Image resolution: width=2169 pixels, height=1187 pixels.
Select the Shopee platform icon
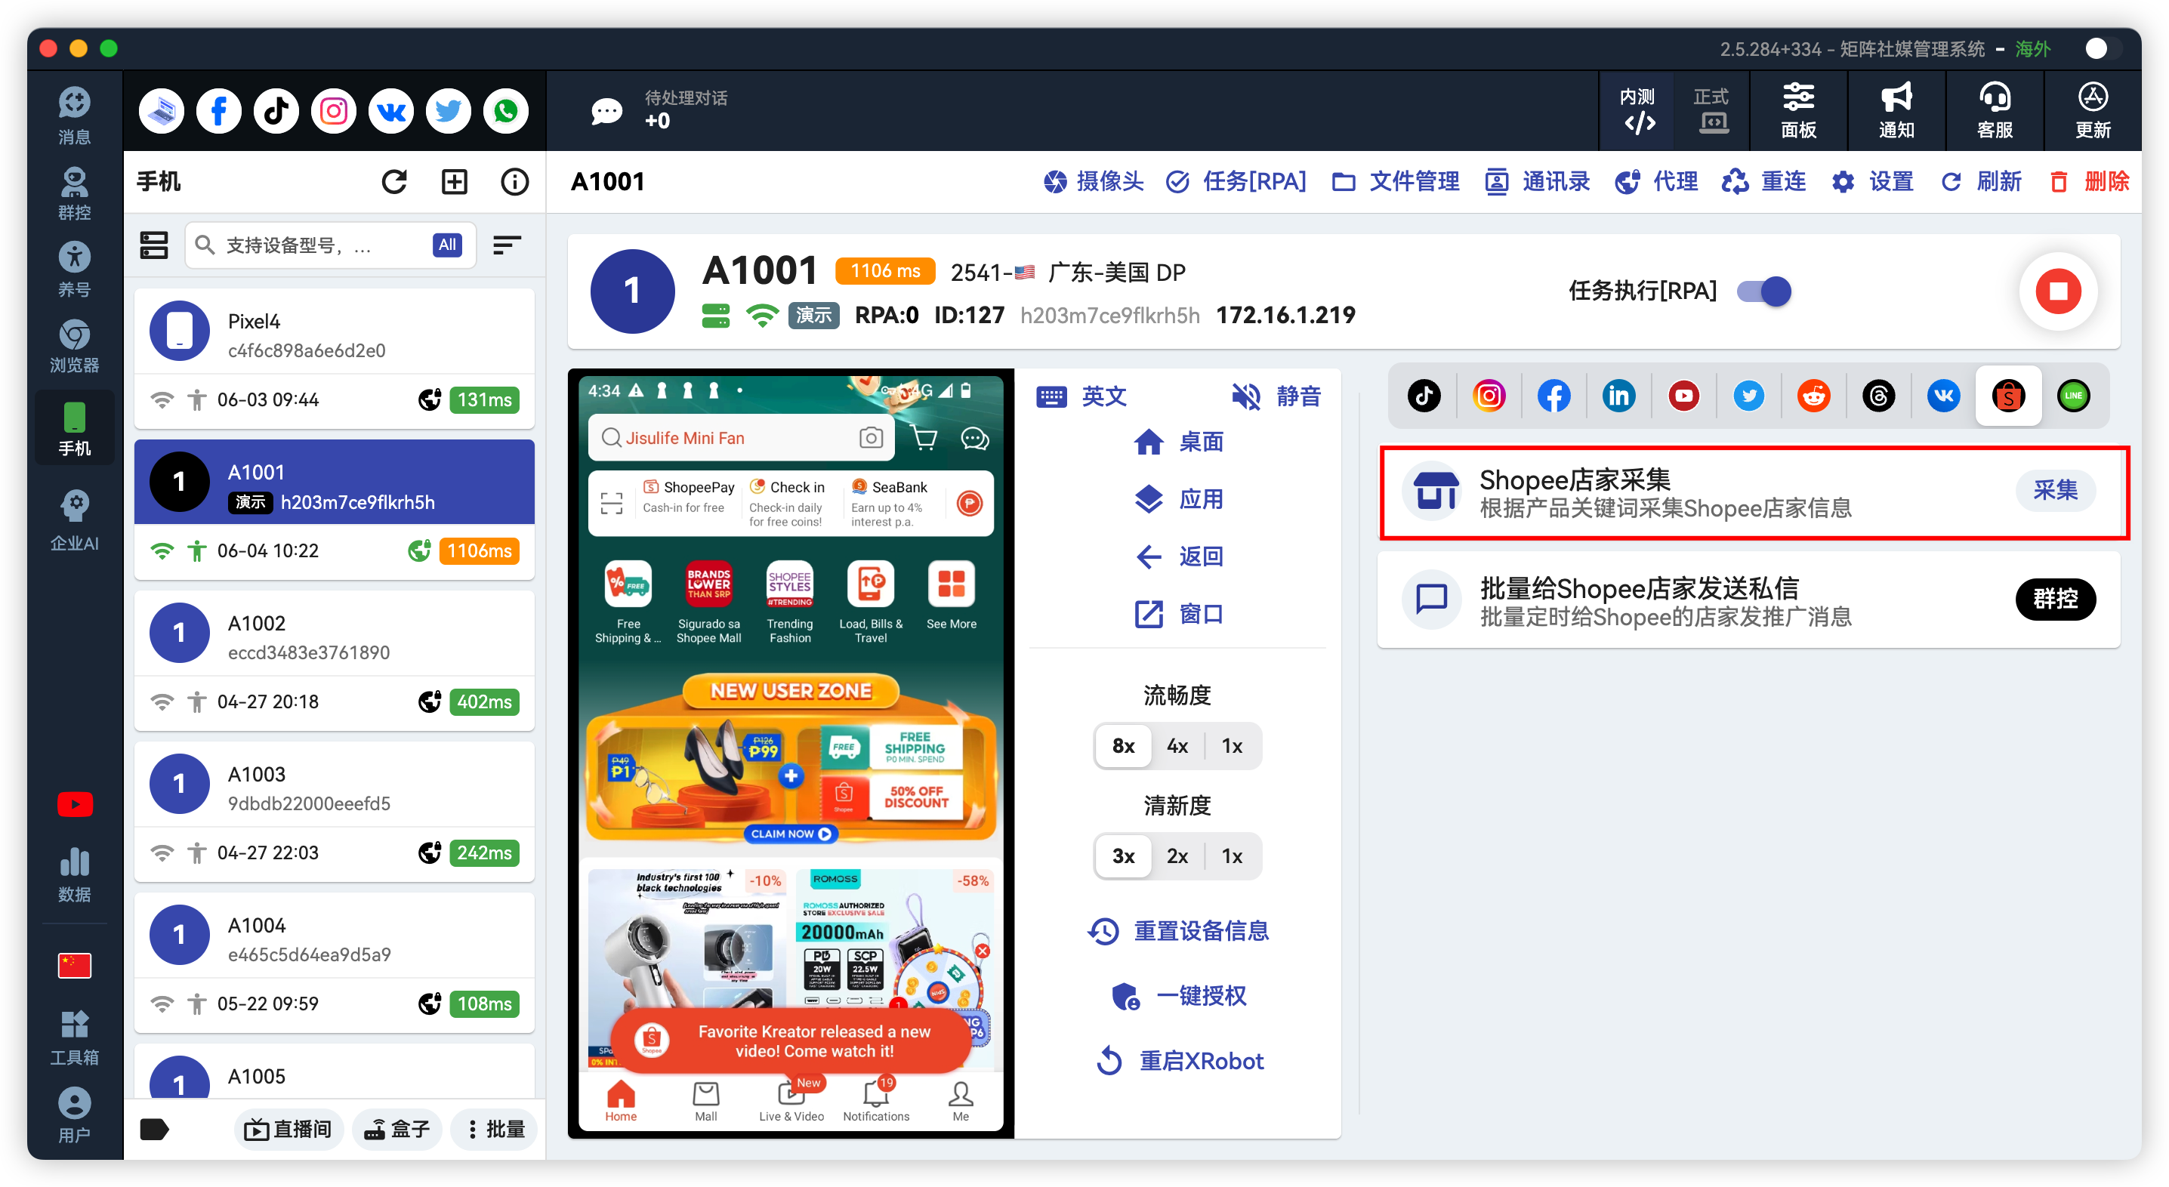(x=2008, y=396)
